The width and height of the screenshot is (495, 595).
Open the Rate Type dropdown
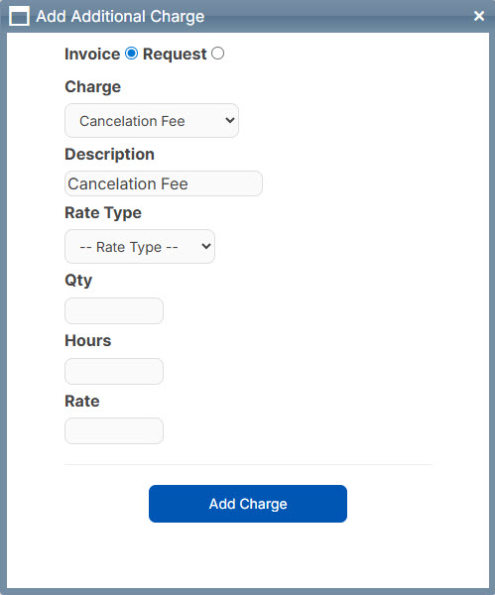point(140,247)
